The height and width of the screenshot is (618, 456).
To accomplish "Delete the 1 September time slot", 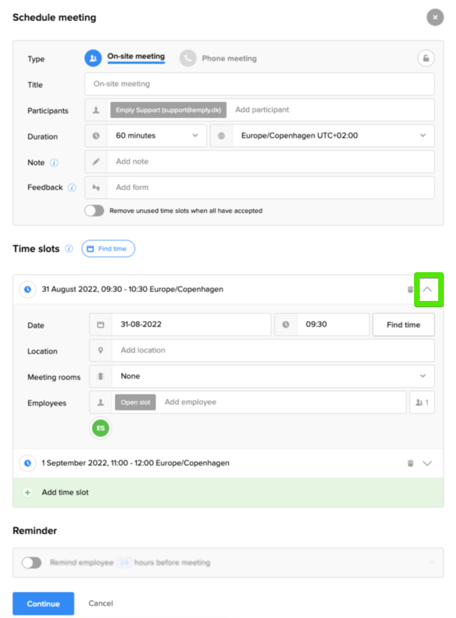I will tap(411, 463).
